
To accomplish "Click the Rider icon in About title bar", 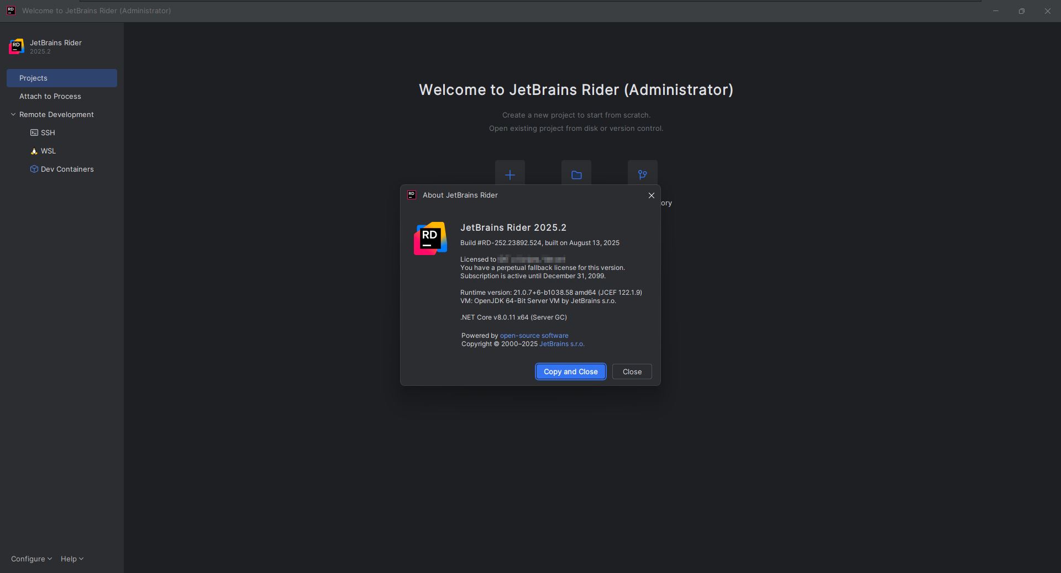I will [412, 195].
